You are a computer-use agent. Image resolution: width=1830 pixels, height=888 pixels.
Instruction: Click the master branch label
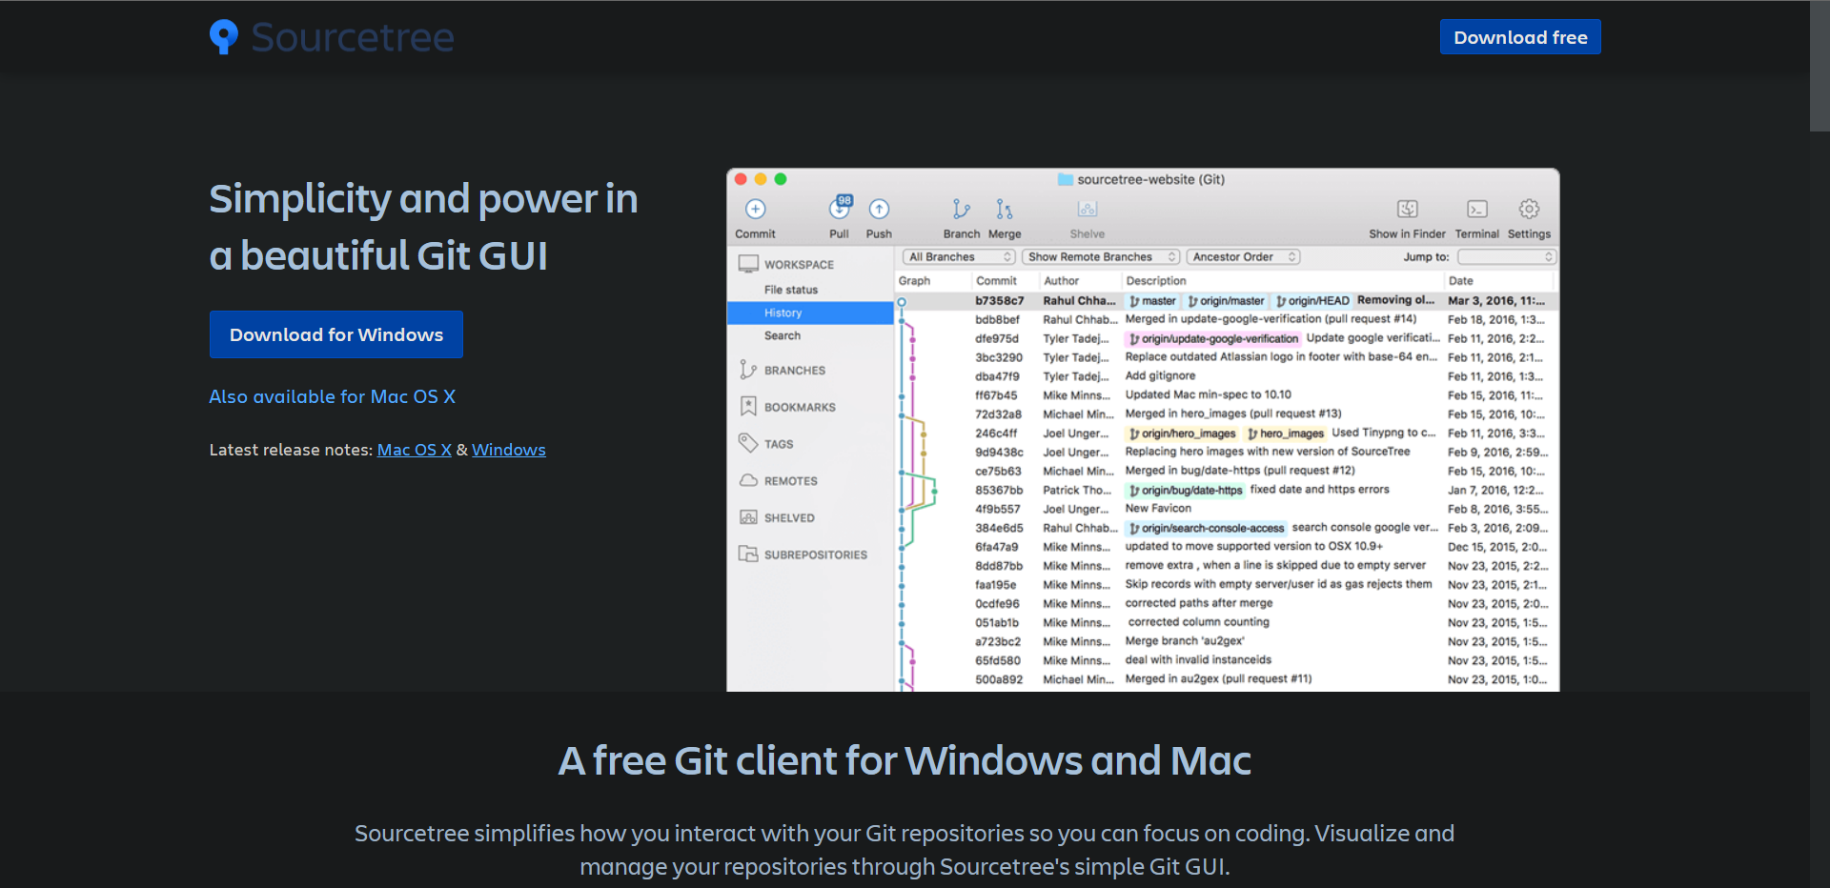tap(1152, 301)
